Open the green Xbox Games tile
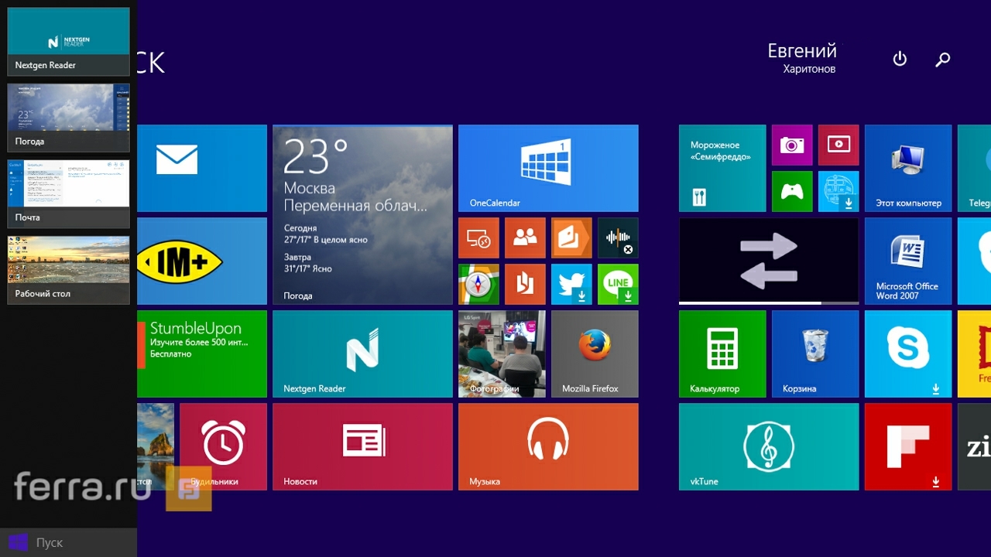The image size is (991, 557). click(791, 191)
